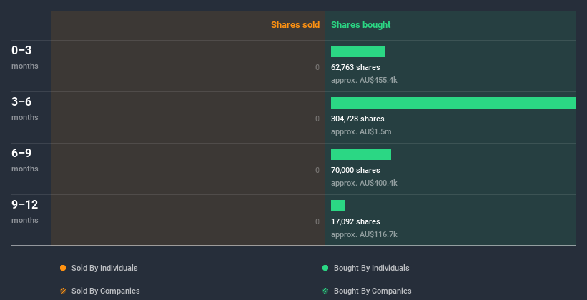Click the zero sold value in 6–9 months row
The width and height of the screenshot is (587, 300).
[317, 170]
